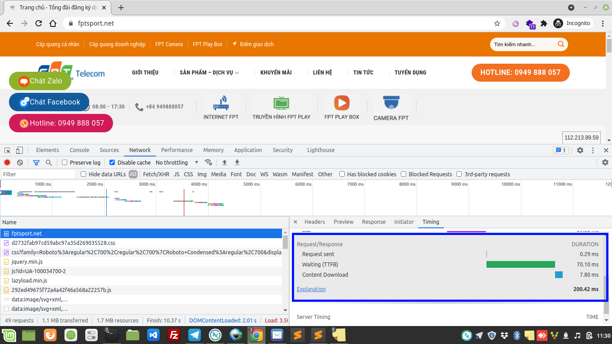Toggle the inspect element picker icon
This screenshot has width=612, height=344.
point(7,150)
